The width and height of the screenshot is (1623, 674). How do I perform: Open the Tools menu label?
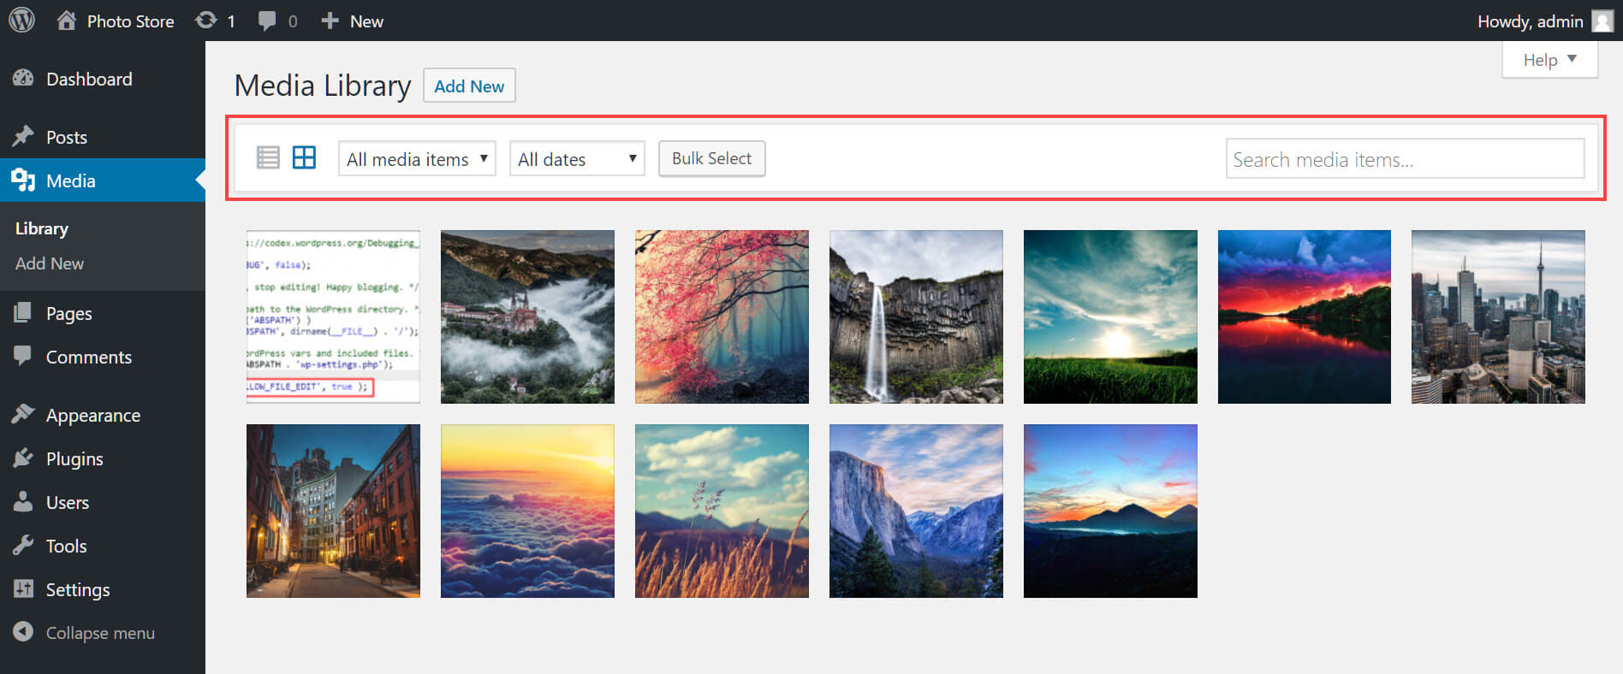tap(66, 546)
